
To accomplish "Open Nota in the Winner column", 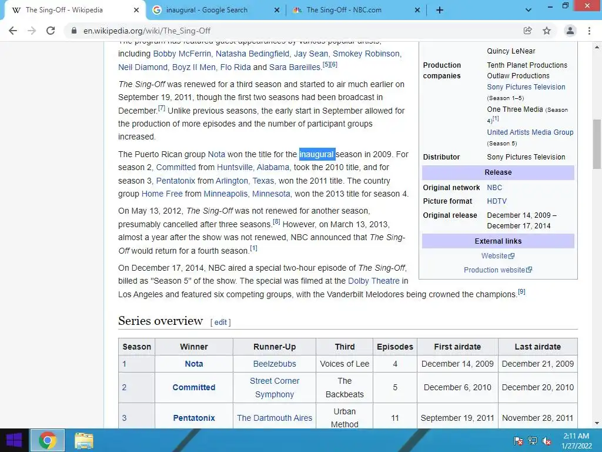I will point(194,364).
